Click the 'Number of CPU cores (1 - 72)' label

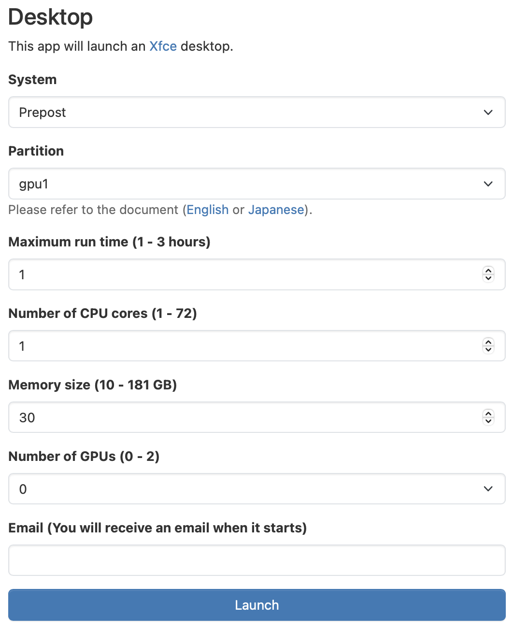tap(103, 314)
